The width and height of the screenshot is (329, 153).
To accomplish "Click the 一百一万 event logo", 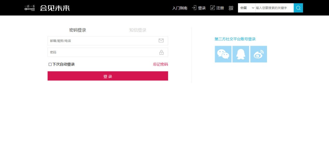I will pyautogui.click(x=30, y=8).
